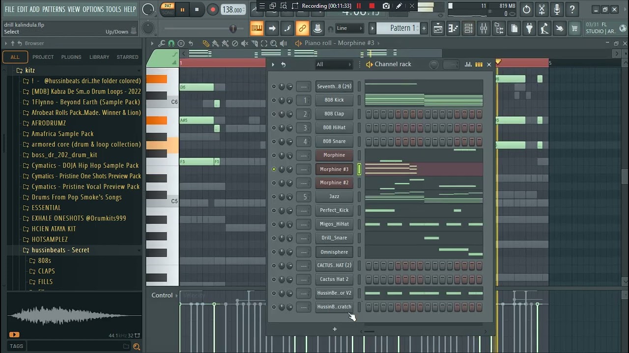Open the scissors audio editor icon
The image size is (629, 353).
click(x=542, y=9)
